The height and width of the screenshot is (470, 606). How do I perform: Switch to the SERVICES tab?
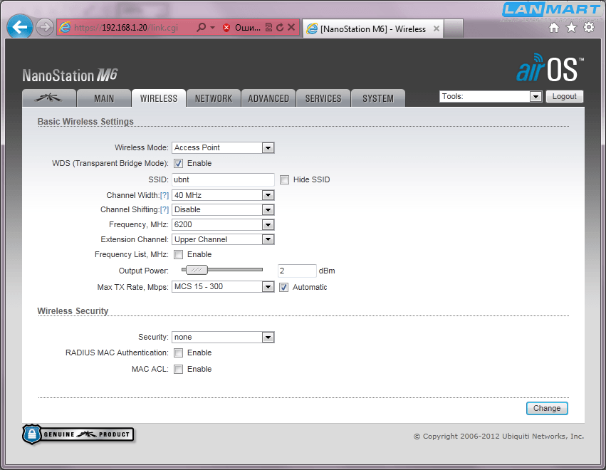323,98
